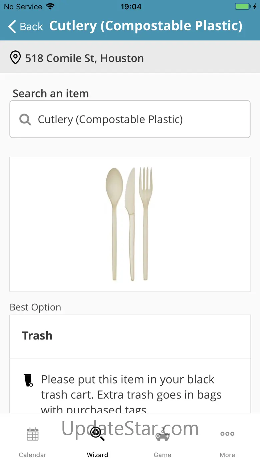Switch to the Wizard tab label
This screenshot has width=260, height=463.
97,455
